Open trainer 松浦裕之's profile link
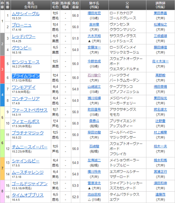This screenshot has width=175, height=203. click(160, 24)
